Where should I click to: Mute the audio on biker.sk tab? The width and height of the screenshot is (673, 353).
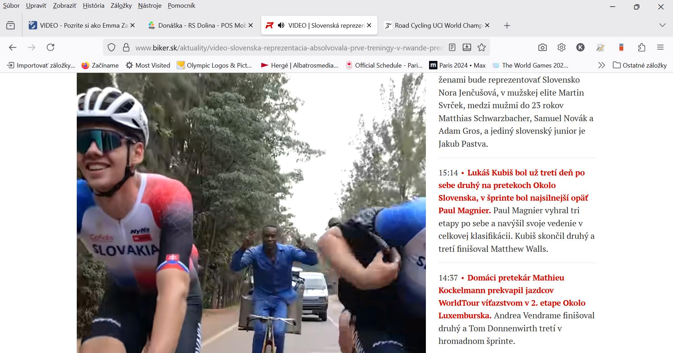[281, 25]
